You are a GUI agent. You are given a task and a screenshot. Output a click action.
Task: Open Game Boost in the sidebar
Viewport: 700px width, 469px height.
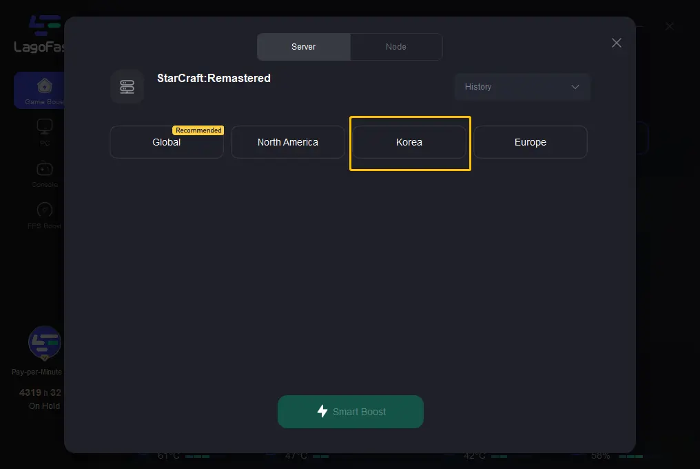pos(40,90)
